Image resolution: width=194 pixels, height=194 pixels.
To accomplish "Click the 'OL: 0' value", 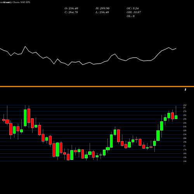I will pyautogui.click(x=130, y=16).
